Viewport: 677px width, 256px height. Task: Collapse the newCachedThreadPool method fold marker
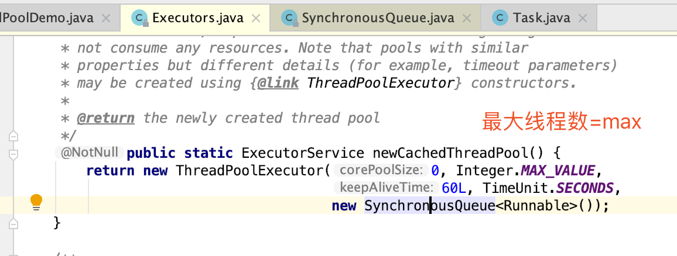click(13, 154)
